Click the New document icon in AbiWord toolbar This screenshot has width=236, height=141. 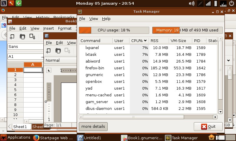point(48,51)
